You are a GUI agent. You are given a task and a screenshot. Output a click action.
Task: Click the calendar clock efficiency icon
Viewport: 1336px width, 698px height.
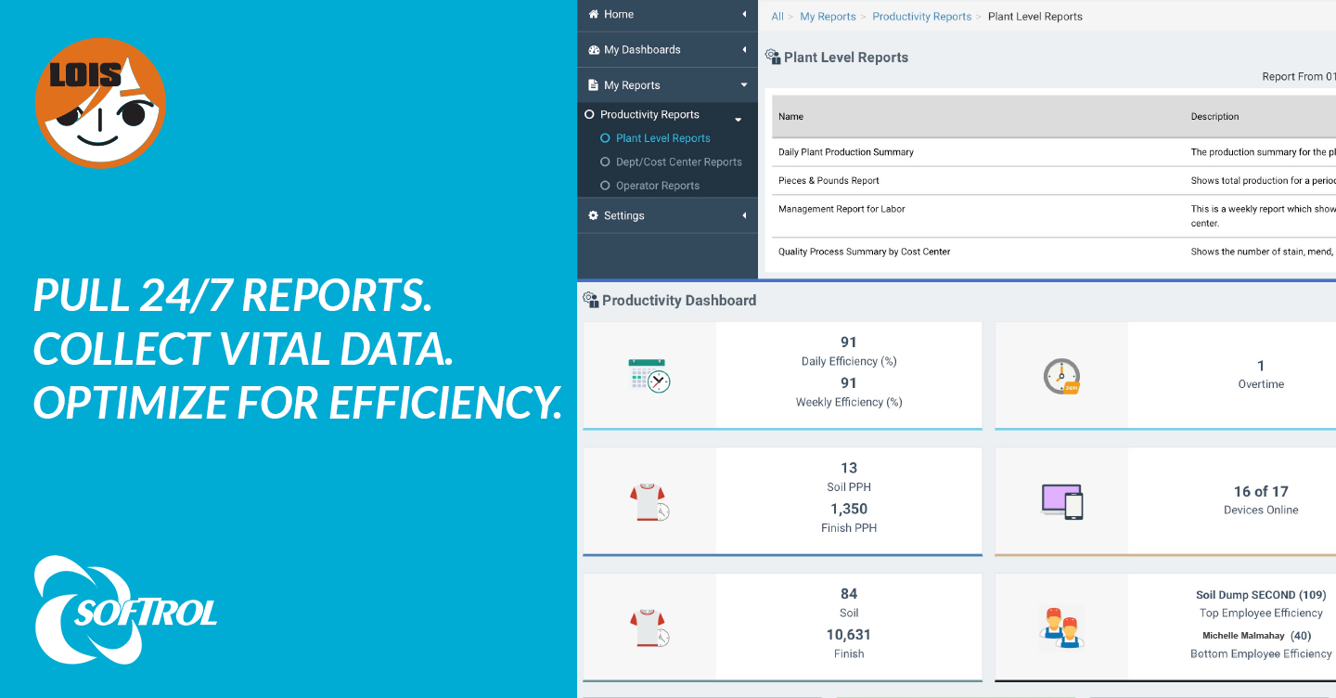coord(649,376)
